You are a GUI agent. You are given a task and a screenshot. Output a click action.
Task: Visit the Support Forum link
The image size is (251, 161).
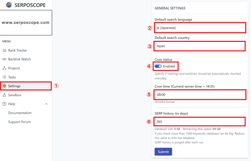point(19,122)
